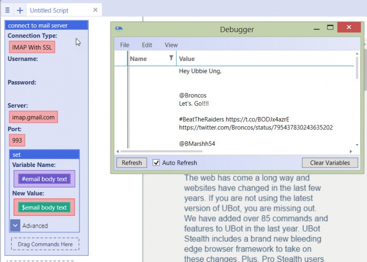This screenshot has width=367, height=262.
Task: Expand the Advanced section chevron
Action: [15, 225]
